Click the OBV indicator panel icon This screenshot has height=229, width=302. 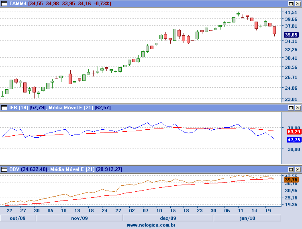click(x=4, y=169)
